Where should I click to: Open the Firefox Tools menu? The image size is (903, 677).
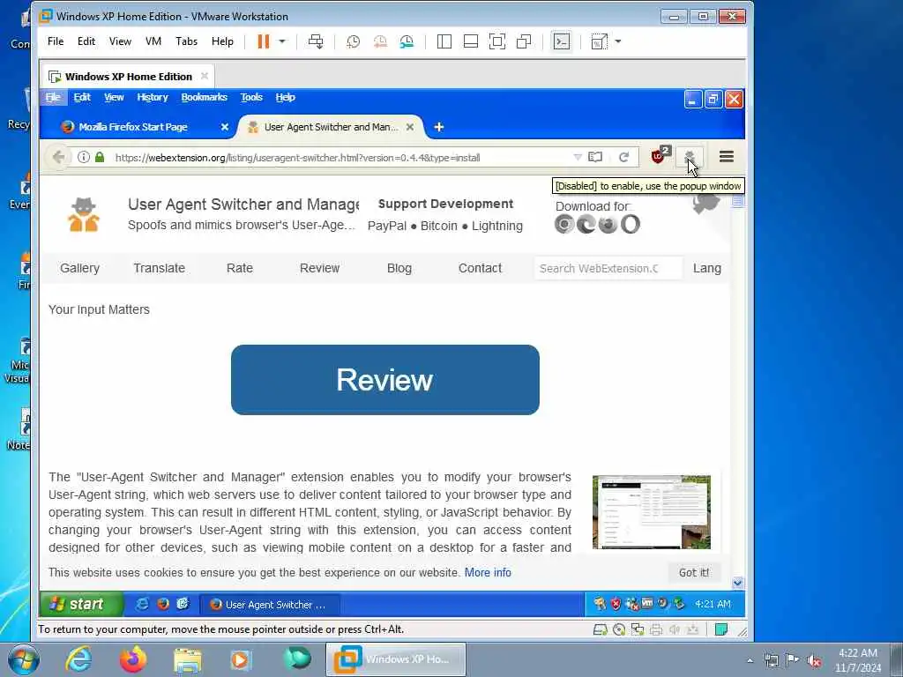pos(251,97)
